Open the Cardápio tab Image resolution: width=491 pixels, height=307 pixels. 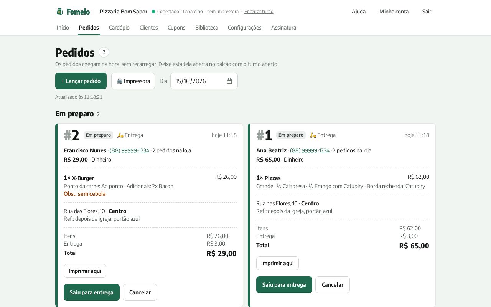[119, 28]
